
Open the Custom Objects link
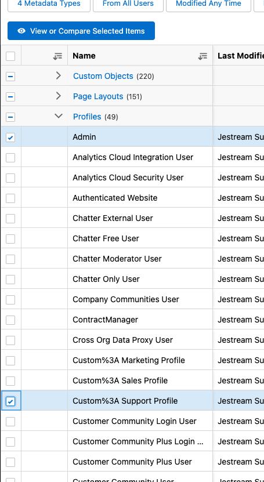103,76
